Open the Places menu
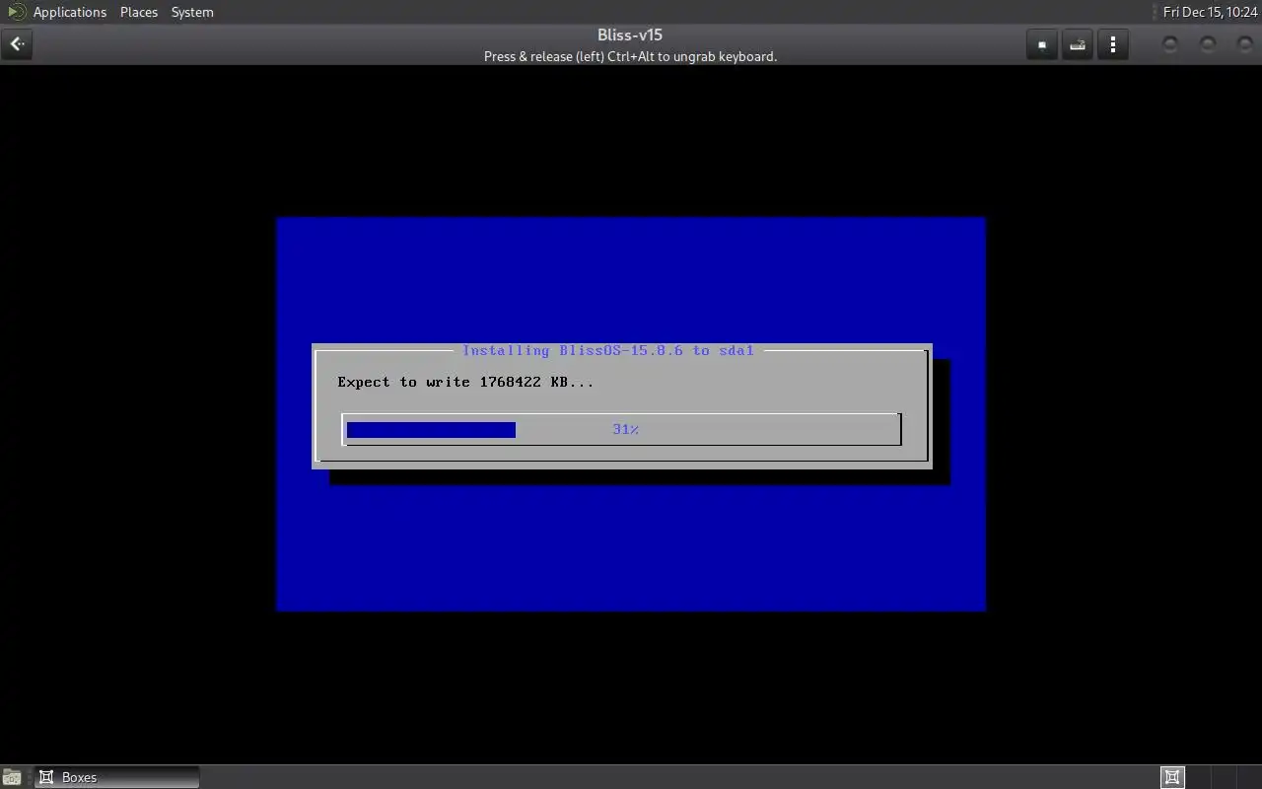Image resolution: width=1262 pixels, height=789 pixels. [x=139, y=12]
